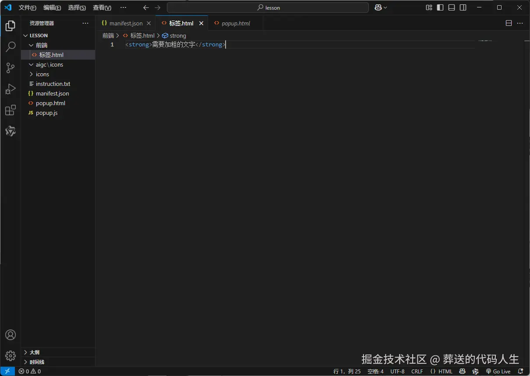Select the 标签.html editor tab
The width and height of the screenshot is (530, 376).
tap(181, 23)
